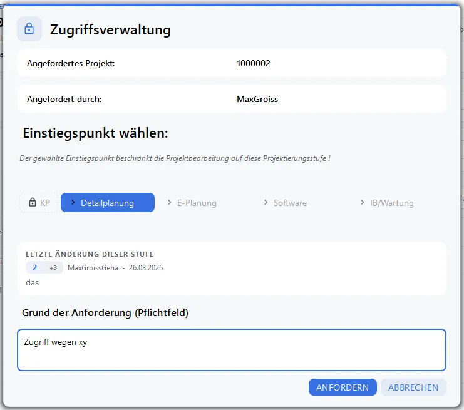The height and width of the screenshot is (410, 464).
Task: Click the 'Grund der Anforderung (Pflichtfeld)' label
Action: (x=105, y=313)
